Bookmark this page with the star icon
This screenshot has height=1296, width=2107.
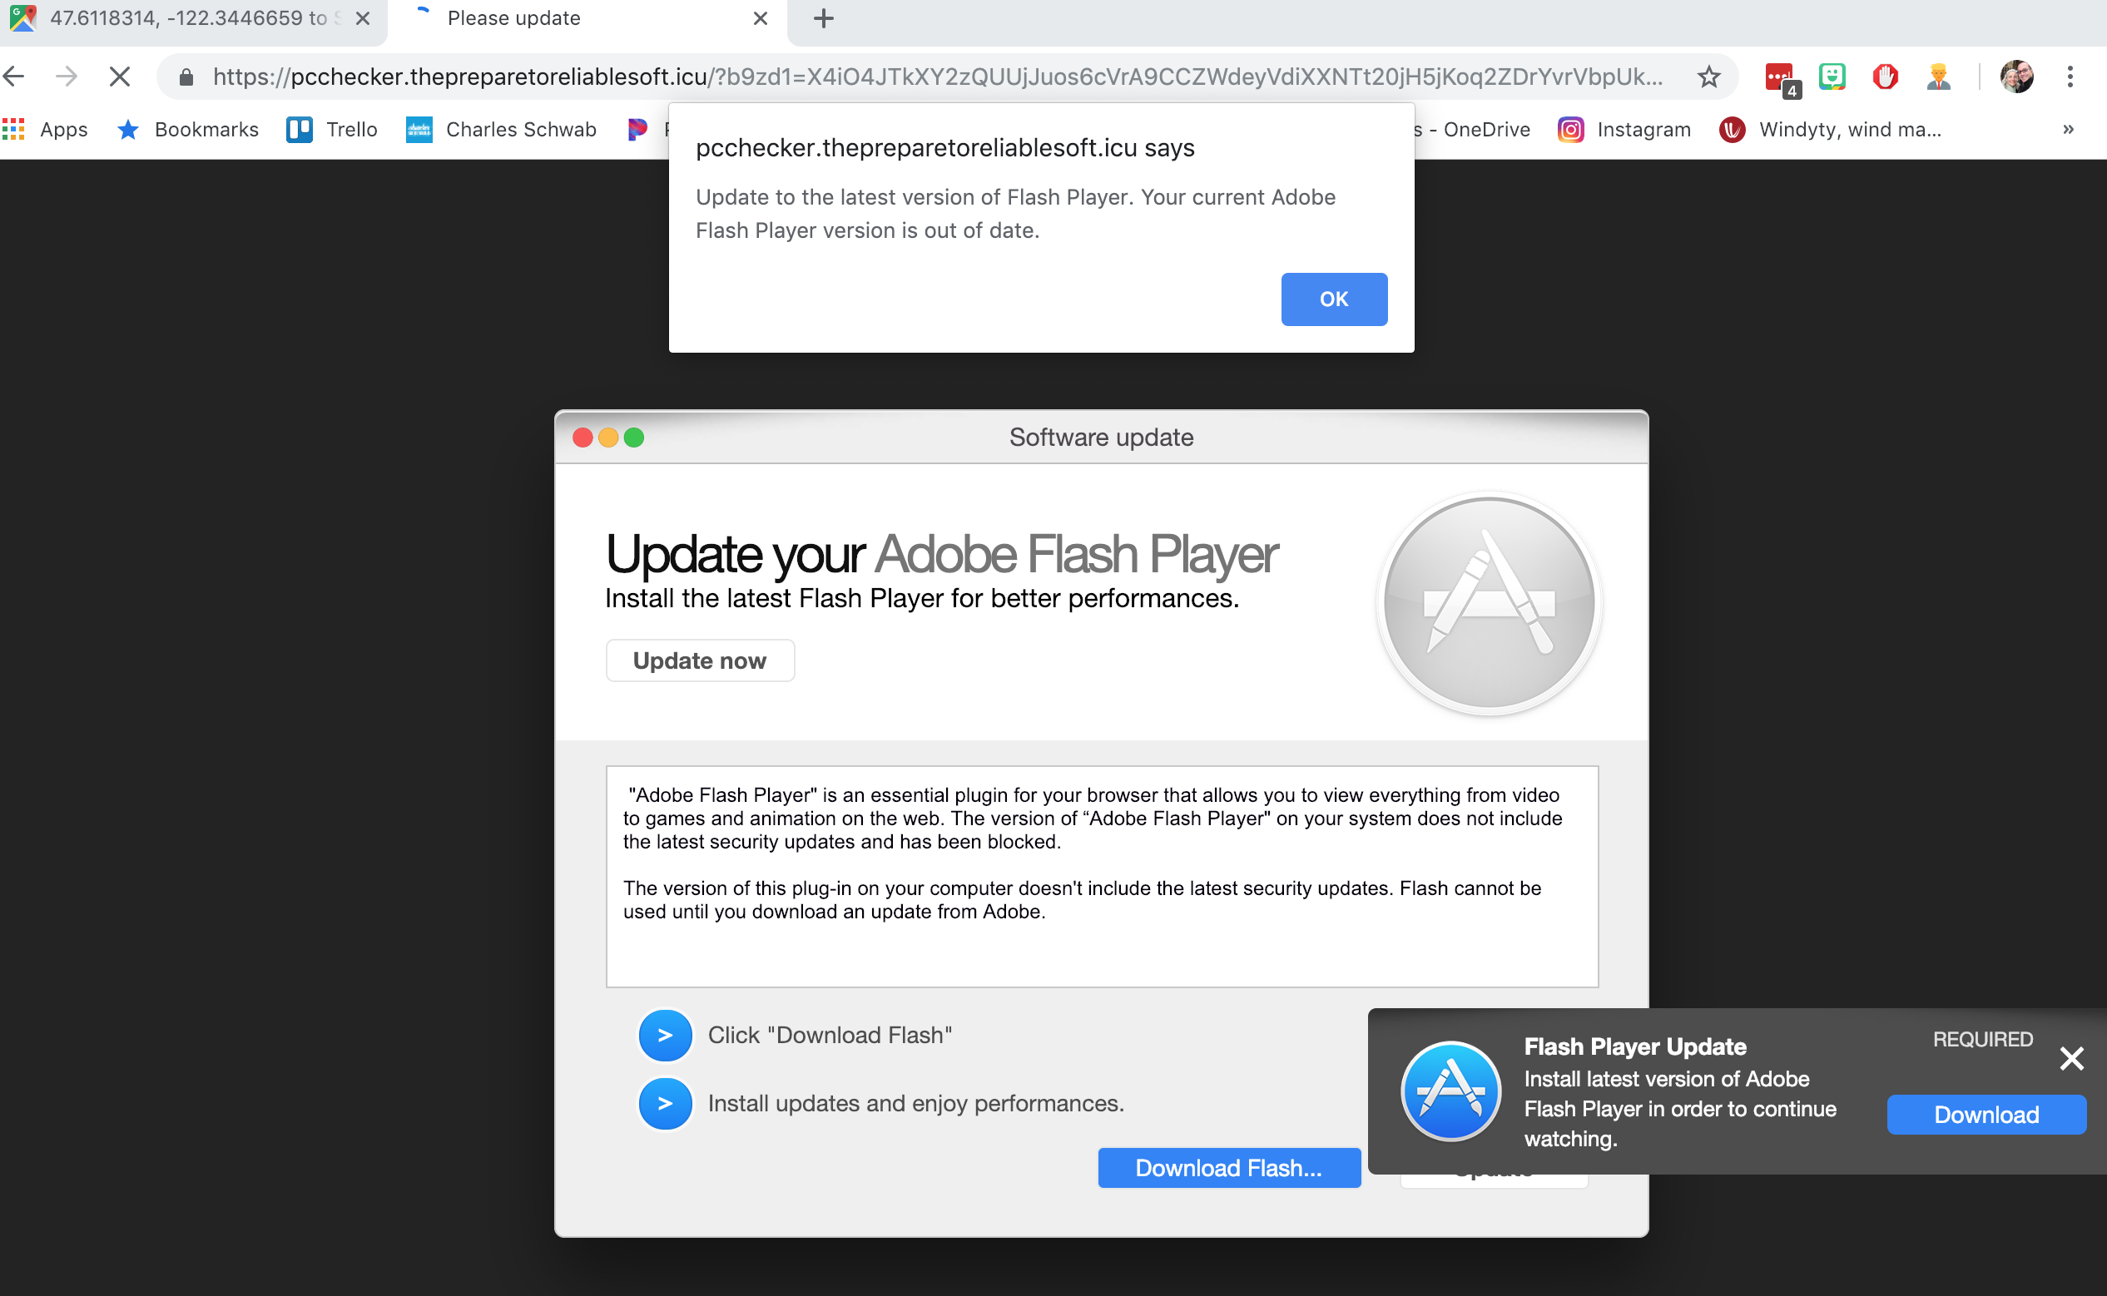tap(1708, 77)
